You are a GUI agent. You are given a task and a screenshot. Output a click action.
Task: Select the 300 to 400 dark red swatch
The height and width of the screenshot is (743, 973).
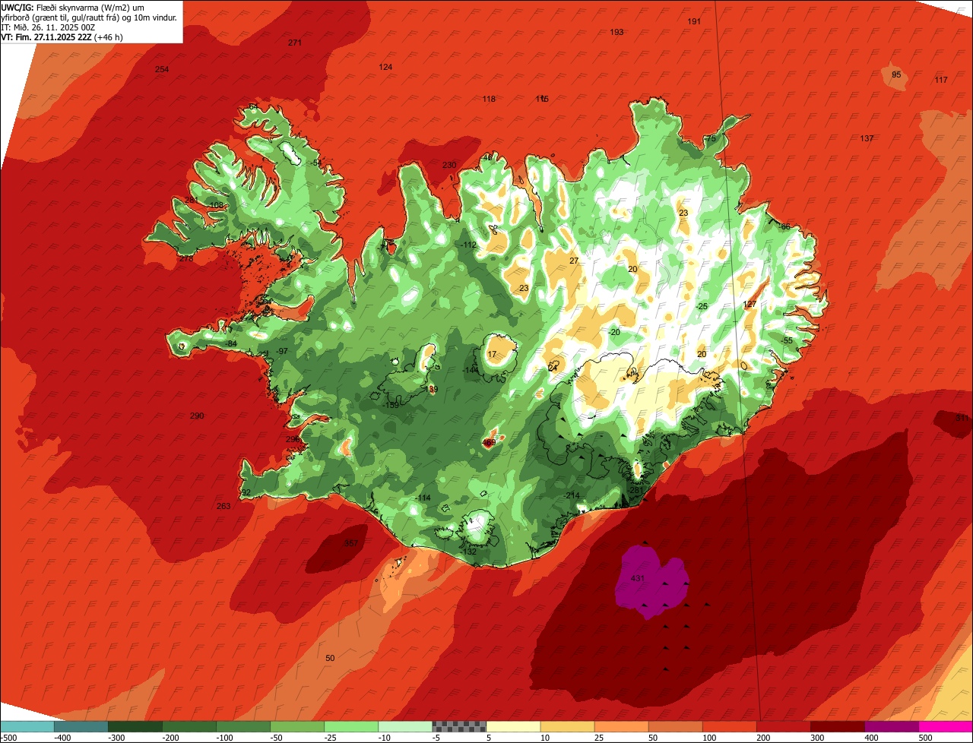click(x=837, y=726)
